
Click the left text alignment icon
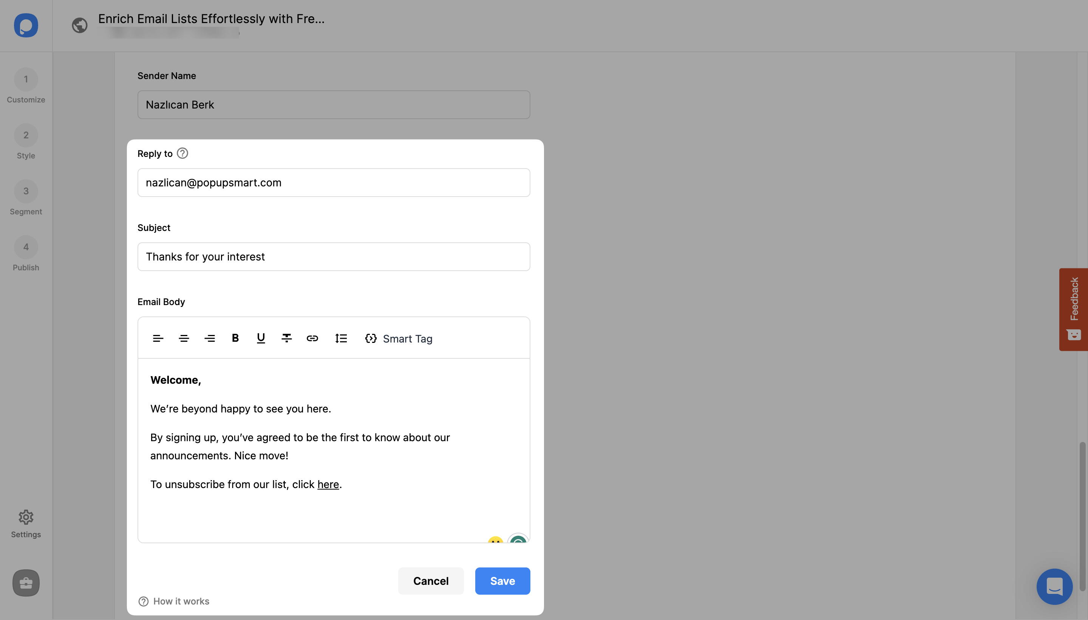(x=158, y=338)
